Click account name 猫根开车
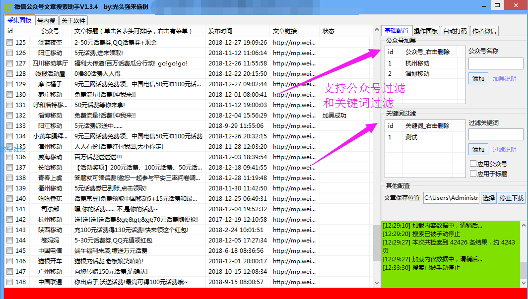 click(50, 261)
